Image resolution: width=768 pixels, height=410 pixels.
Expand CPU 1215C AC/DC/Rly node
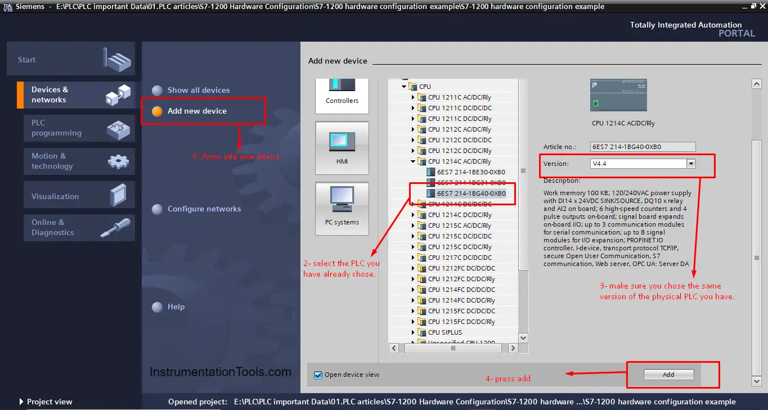413,226
